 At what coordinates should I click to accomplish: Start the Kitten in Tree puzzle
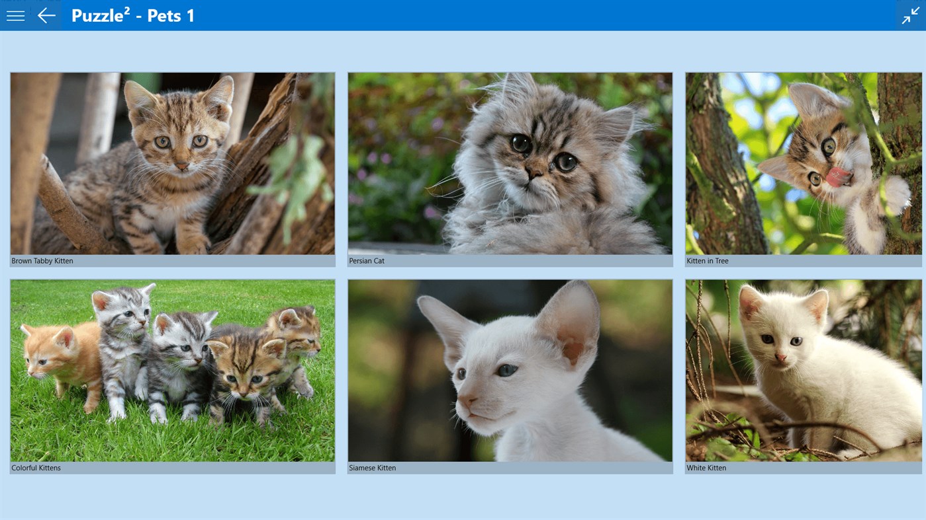(x=804, y=163)
